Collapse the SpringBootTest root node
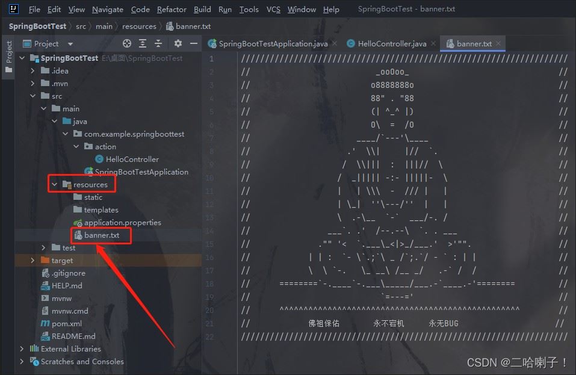Screen dimensions: 576x375 22,58
